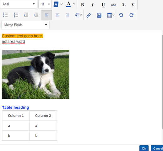163x151 pixels.
Task: Insert a bulleted list
Action: tap(5, 15)
